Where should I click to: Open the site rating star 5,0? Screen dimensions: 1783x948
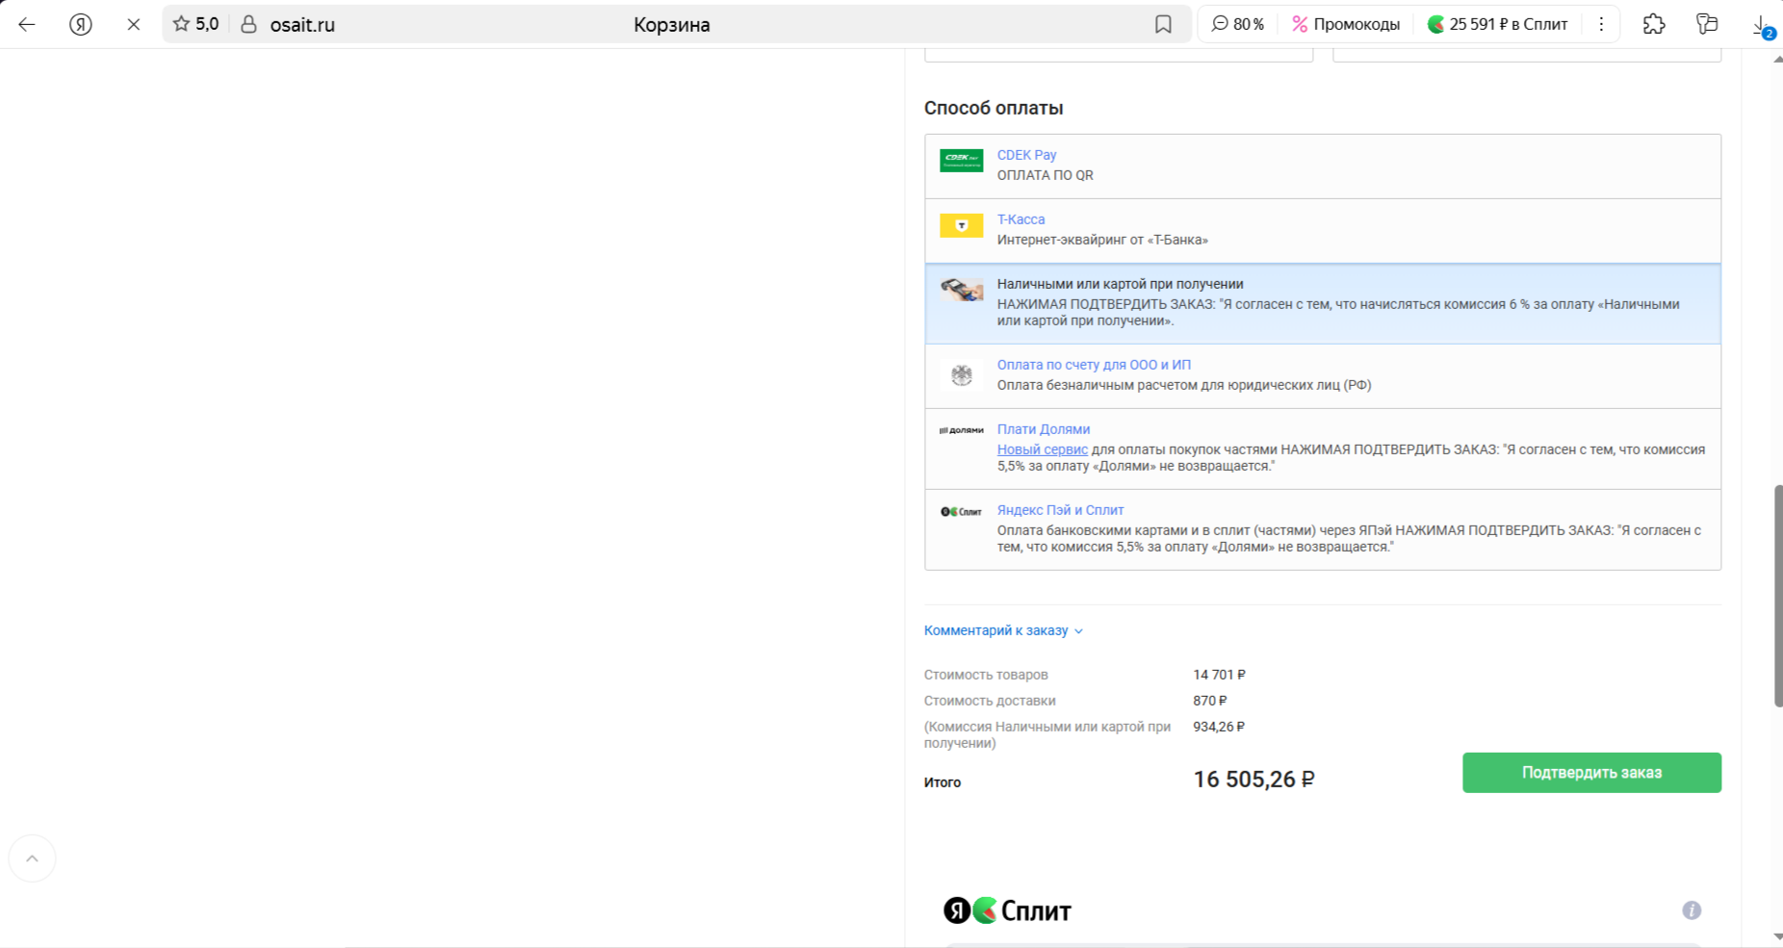[195, 25]
